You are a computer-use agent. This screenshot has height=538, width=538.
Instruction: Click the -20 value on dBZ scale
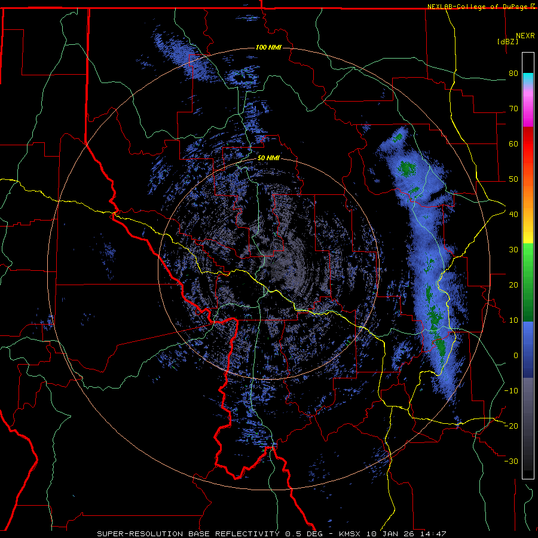click(511, 426)
